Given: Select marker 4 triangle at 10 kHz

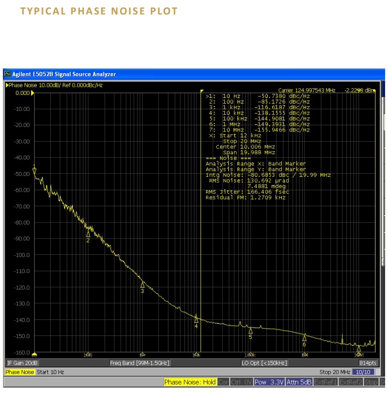Looking at the screenshot, I should (x=196, y=320).
